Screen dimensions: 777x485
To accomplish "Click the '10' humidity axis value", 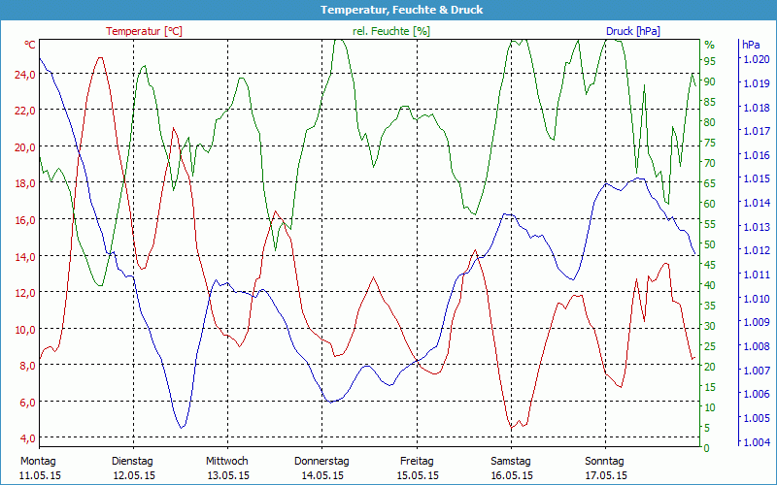I will (x=710, y=406).
